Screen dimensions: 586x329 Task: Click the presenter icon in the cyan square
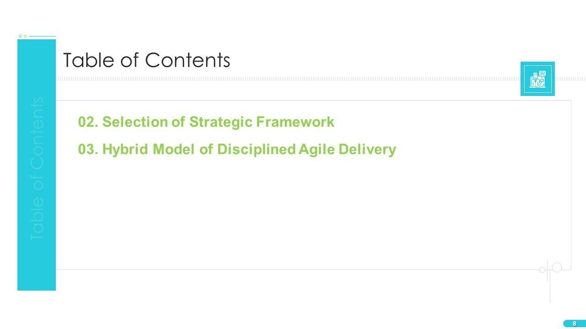[x=537, y=79]
